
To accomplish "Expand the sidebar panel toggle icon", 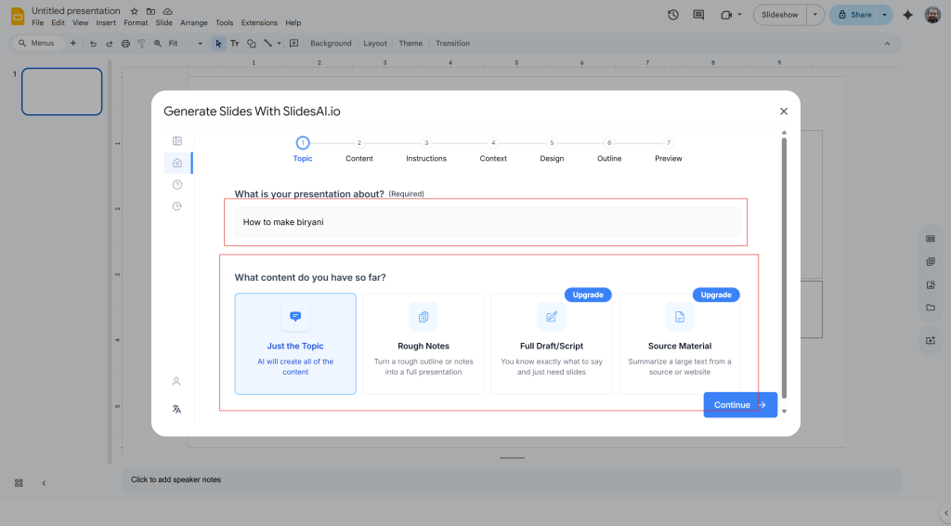I will pos(176,140).
